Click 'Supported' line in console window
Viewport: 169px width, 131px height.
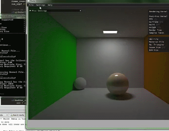pyautogui.click(x=7, y=20)
